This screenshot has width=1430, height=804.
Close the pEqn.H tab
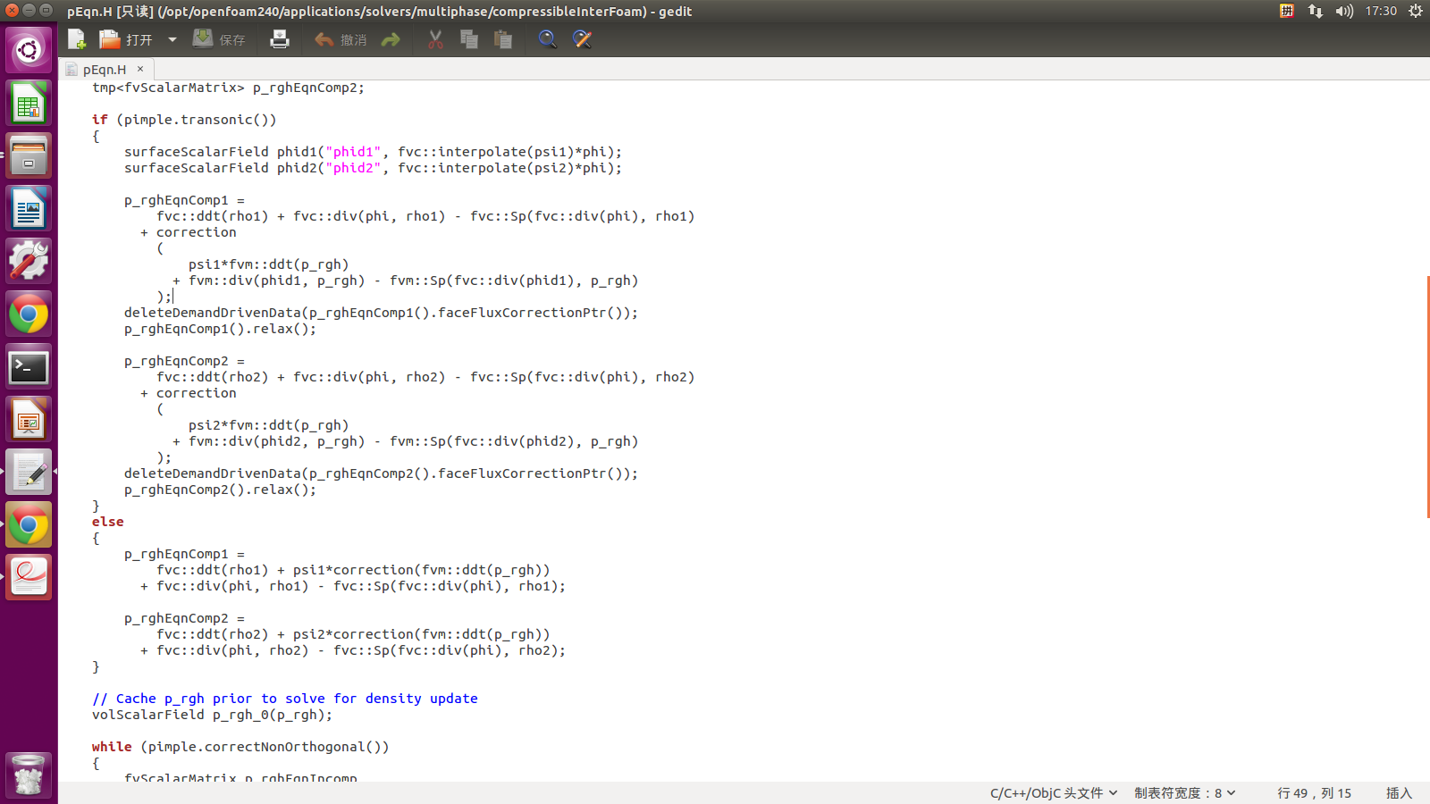(140, 69)
